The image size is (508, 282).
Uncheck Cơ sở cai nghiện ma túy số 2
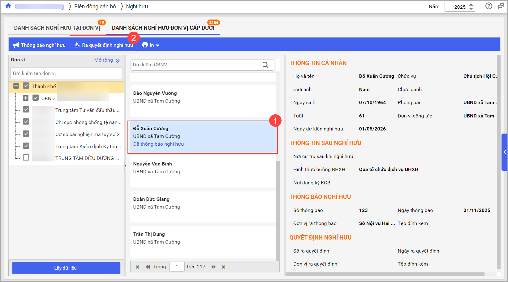click(26, 134)
